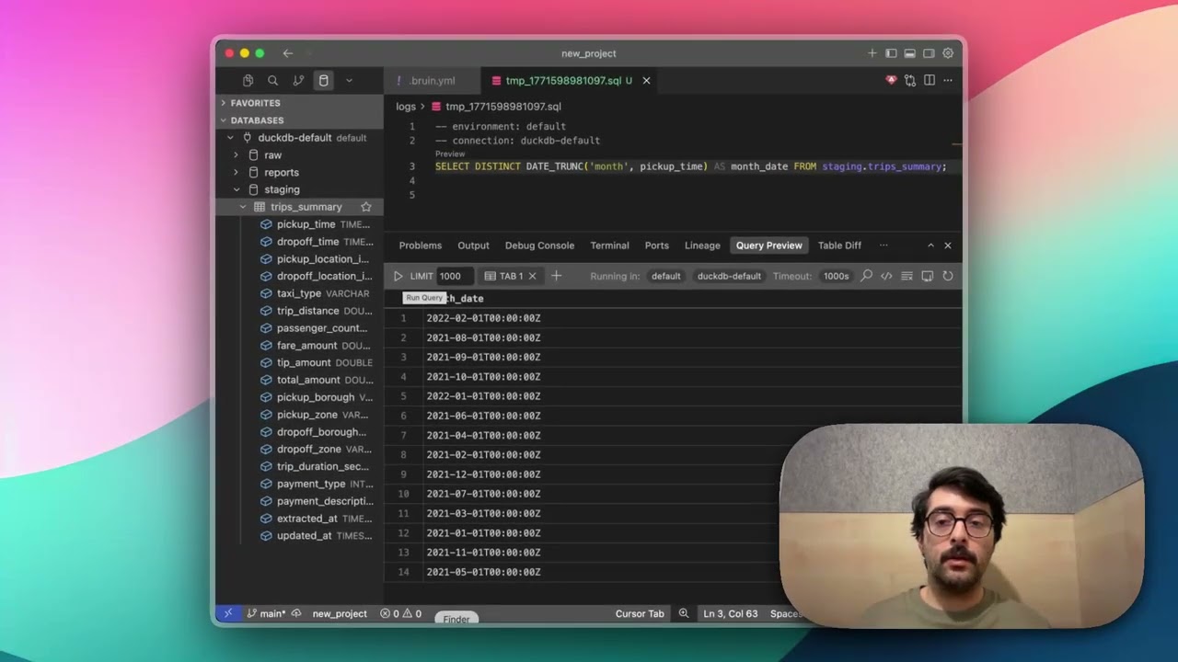The image size is (1178, 662).
Task: Open settings gear in the title bar
Action: click(948, 53)
